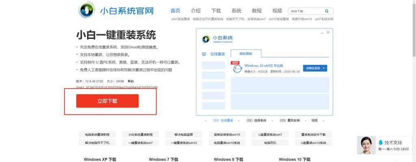
Task: Switch to the (02) 选择系统 slide
Action: 256,120
